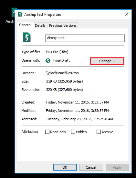Image resolution: width=136 pixels, height=178 pixels.
Task: Click the 'Final Draft' program name text
Action: point(61,60)
